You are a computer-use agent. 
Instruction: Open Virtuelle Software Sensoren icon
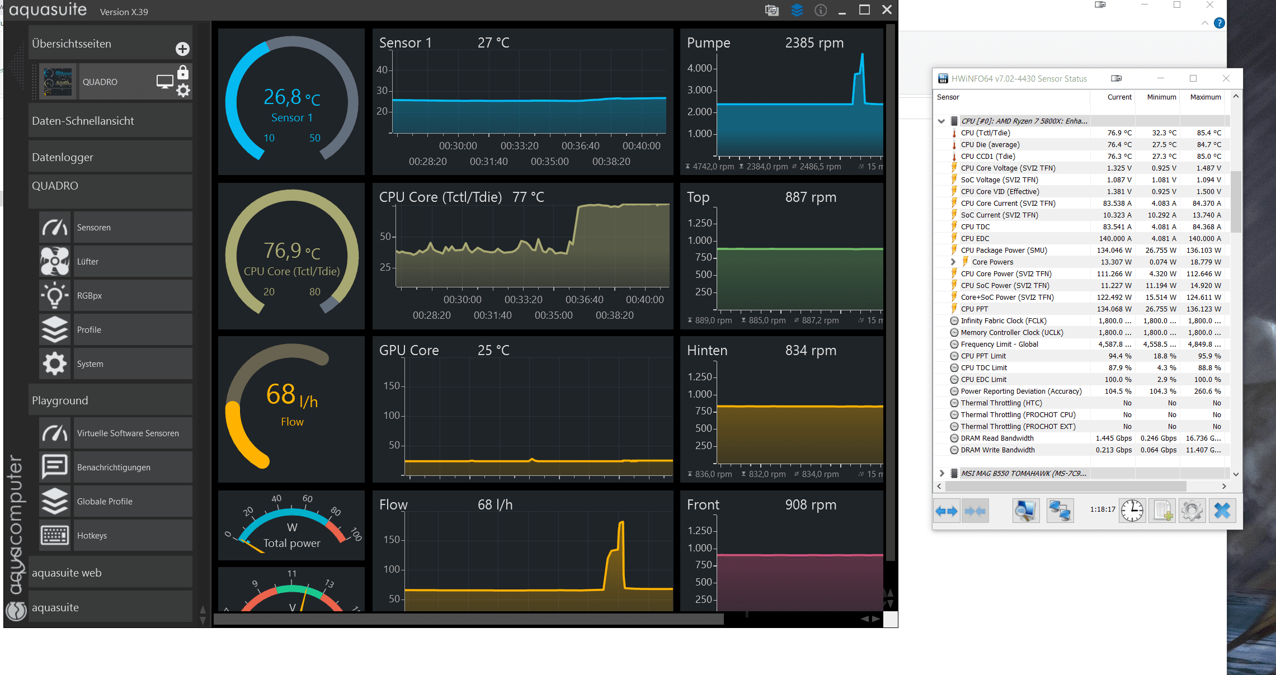click(55, 433)
